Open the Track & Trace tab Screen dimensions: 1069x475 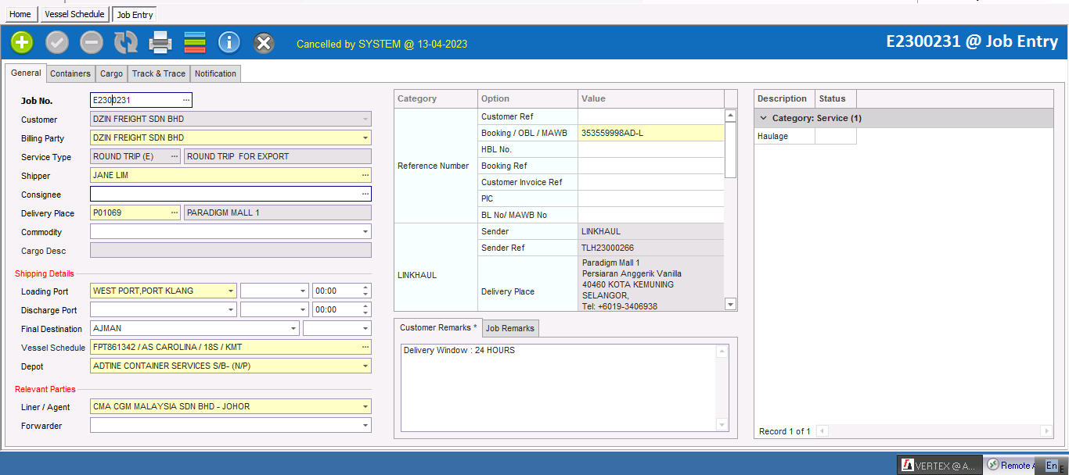point(158,73)
